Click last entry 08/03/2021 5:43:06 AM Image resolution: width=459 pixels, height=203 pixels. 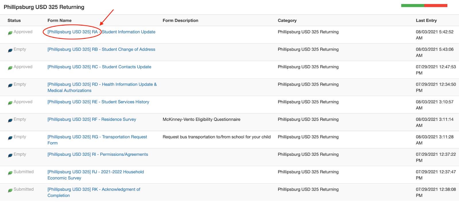pyautogui.click(x=435, y=52)
